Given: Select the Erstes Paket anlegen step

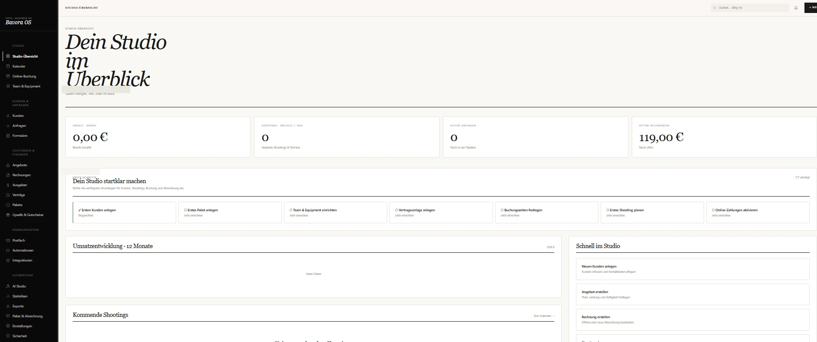Looking at the screenshot, I should coord(230,213).
